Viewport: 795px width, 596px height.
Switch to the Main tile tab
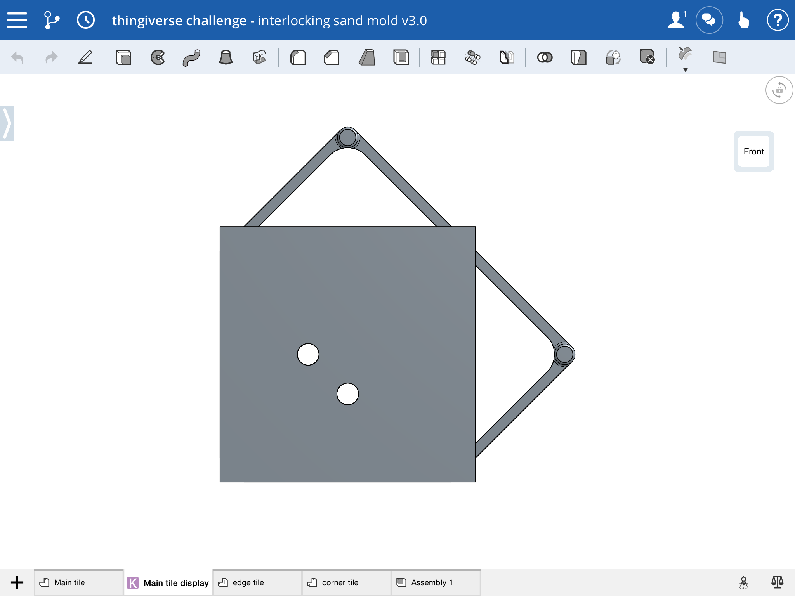[x=79, y=582]
